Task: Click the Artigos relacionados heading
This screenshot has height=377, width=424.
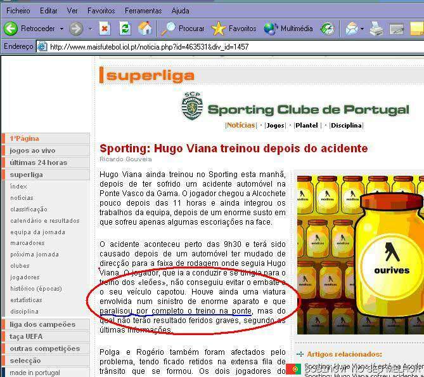Action: click(344, 354)
